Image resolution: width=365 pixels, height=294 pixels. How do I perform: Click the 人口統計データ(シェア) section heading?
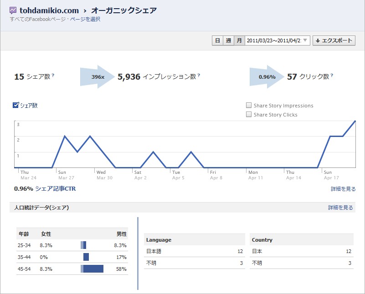(41, 208)
